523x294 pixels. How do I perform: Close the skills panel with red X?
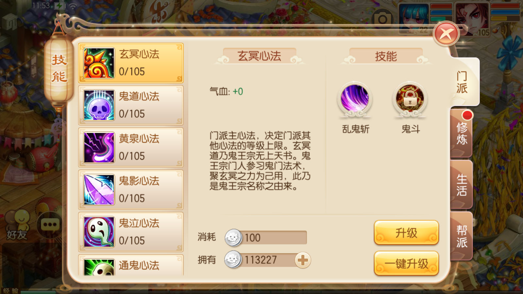[x=446, y=33]
